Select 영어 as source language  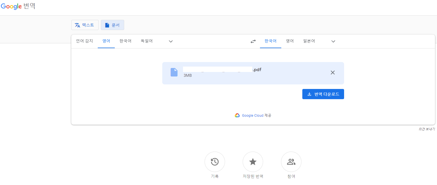click(x=106, y=41)
